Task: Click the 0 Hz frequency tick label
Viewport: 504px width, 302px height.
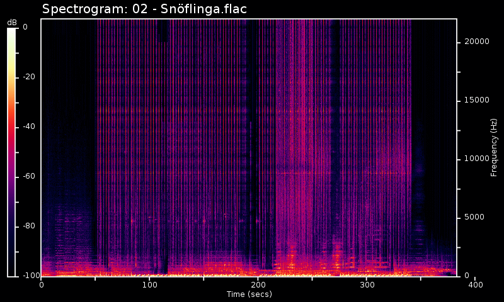Action: (x=466, y=276)
